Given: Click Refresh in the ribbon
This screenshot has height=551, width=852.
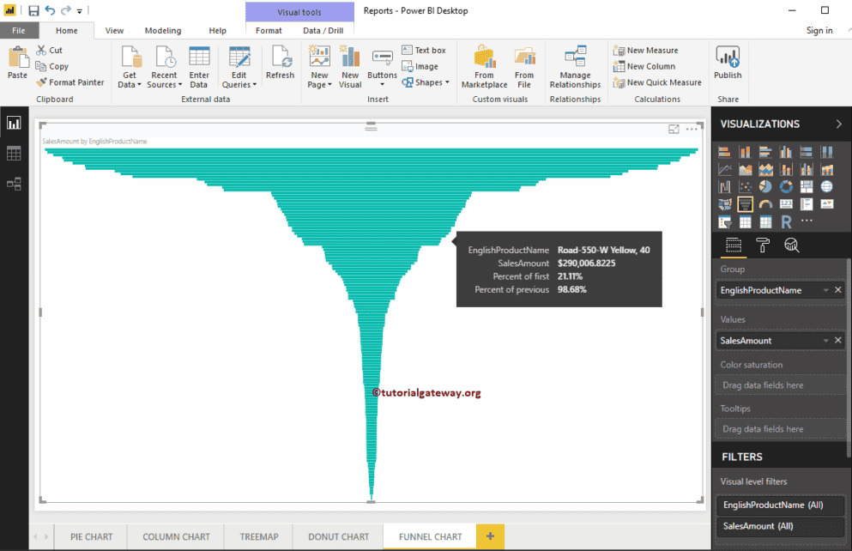Looking at the screenshot, I should point(281,63).
